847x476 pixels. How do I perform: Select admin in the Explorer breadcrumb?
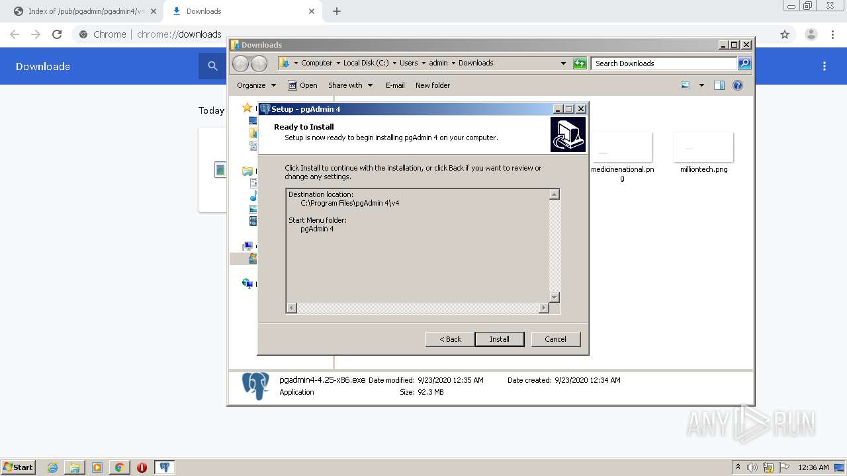tap(438, 63)
